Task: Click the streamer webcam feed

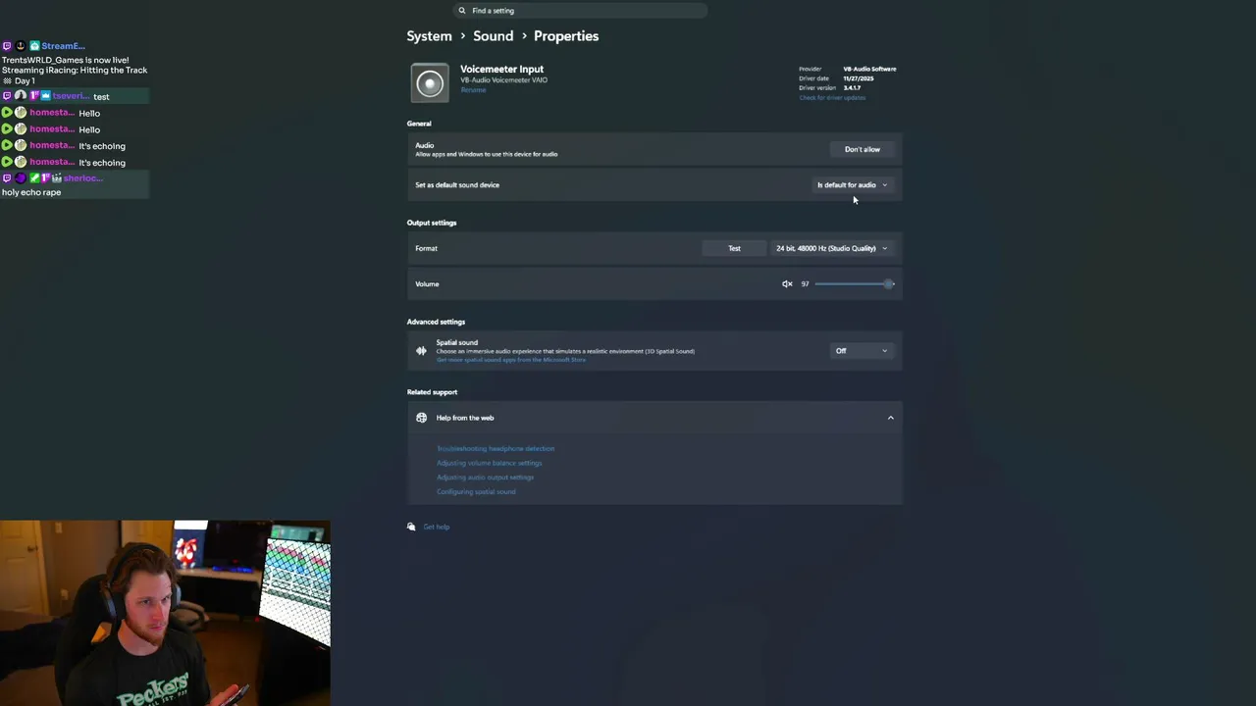Action: click(x=165, y=613)
